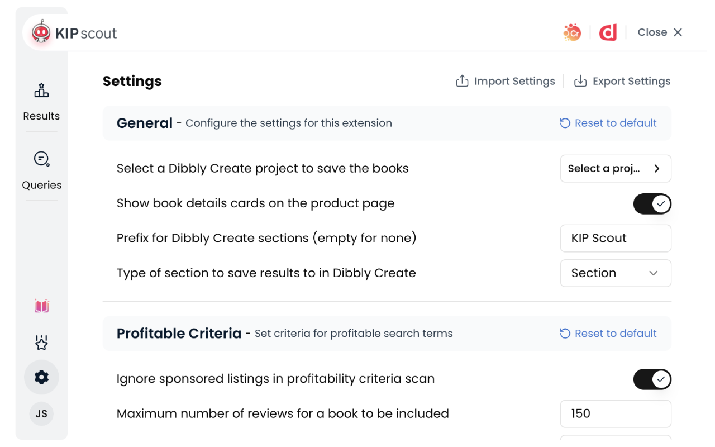Reset Profitable Criteria to default
This screenshot has height=447, width=715.
[608, 334]
